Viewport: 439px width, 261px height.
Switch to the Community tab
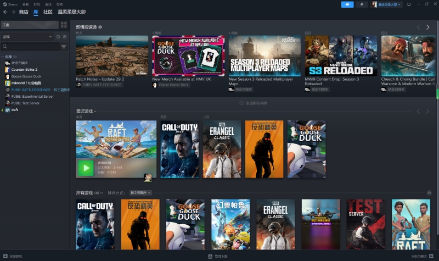point(48,12)
